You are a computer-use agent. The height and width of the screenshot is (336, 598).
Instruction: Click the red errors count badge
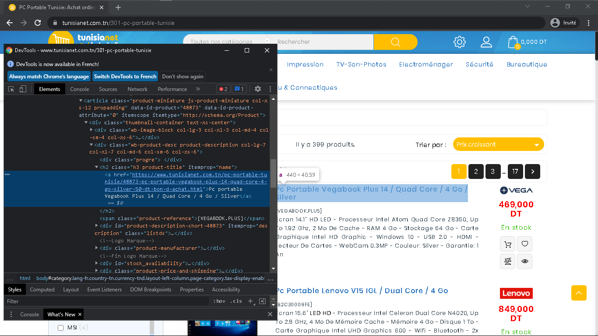[x=223, y=89]
